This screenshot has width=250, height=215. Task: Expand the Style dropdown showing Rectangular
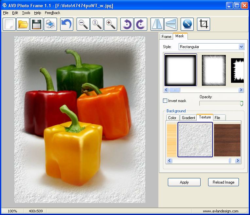coord(241,47)
